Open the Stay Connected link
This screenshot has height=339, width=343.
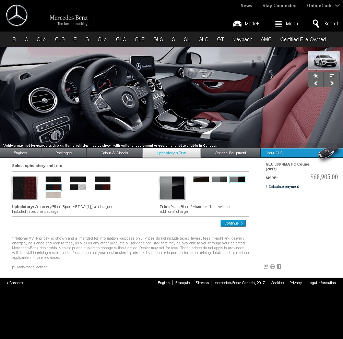click(x=279, y=6)
